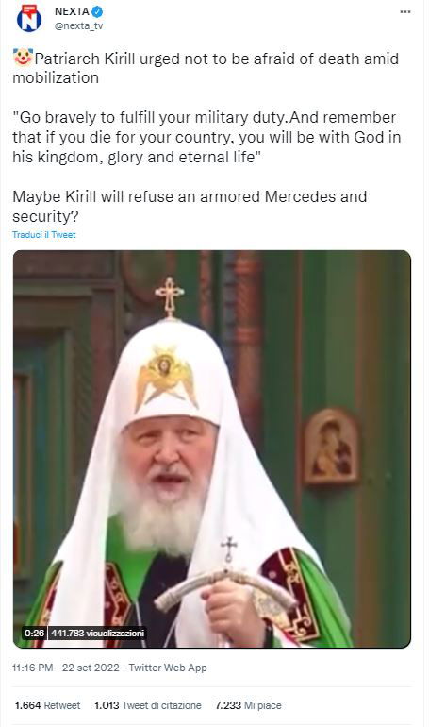Click the 'Go bravely to fulfill' quote paragraph

point(206,137)
